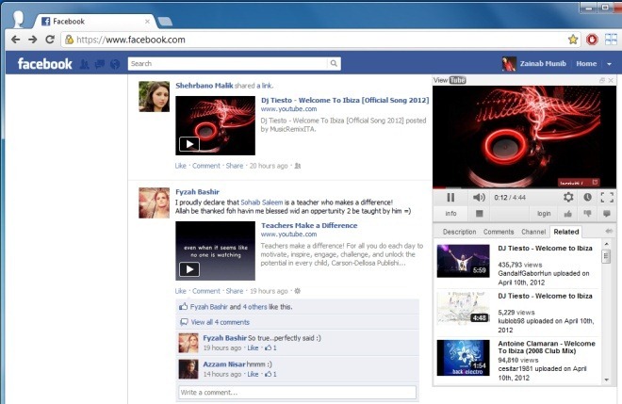622x404 pixels.
Task: Click privacy gear icon on Fyzah's post
Action: pyautogui.click(x=297, y=291)
